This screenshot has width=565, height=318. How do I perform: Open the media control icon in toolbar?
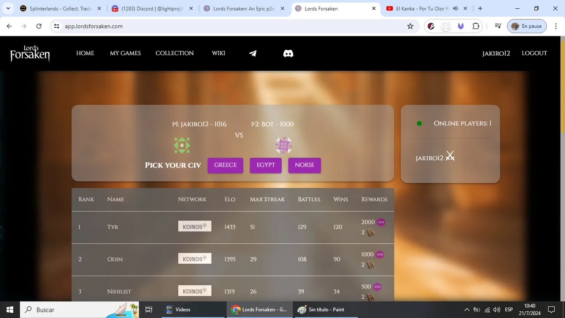click(498, 26)
